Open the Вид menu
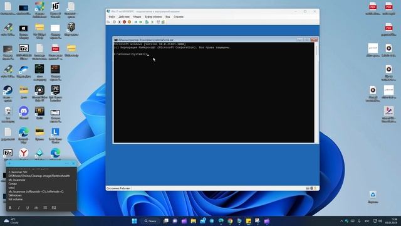 (x=167, y=17)
